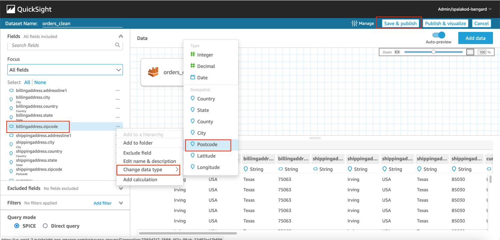This screenshot has height=240, width=500.
Task: Click the search magnifier in Fields panel
Action: click(117, 45)
